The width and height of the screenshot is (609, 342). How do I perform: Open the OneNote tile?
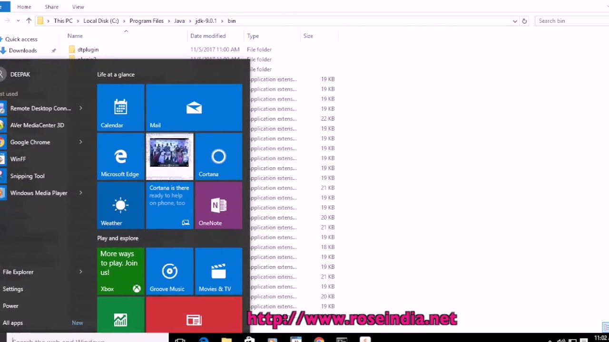point(218,205)
